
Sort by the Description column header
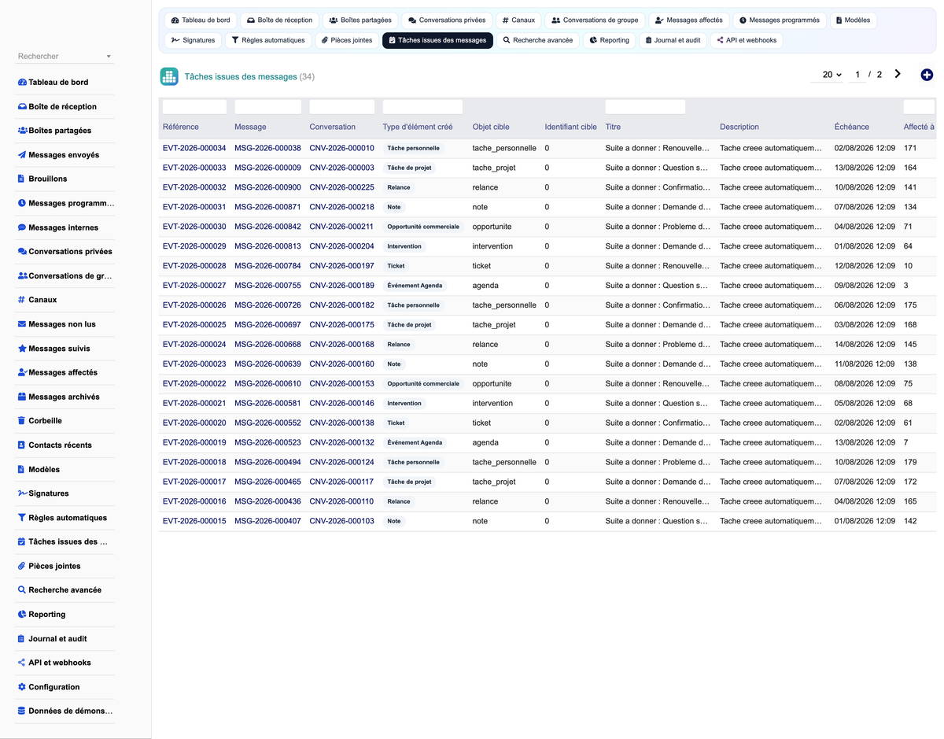tap(739, 127)
